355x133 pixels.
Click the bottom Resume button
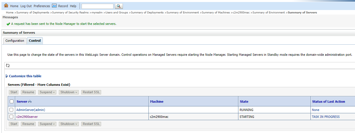point(28,124)
